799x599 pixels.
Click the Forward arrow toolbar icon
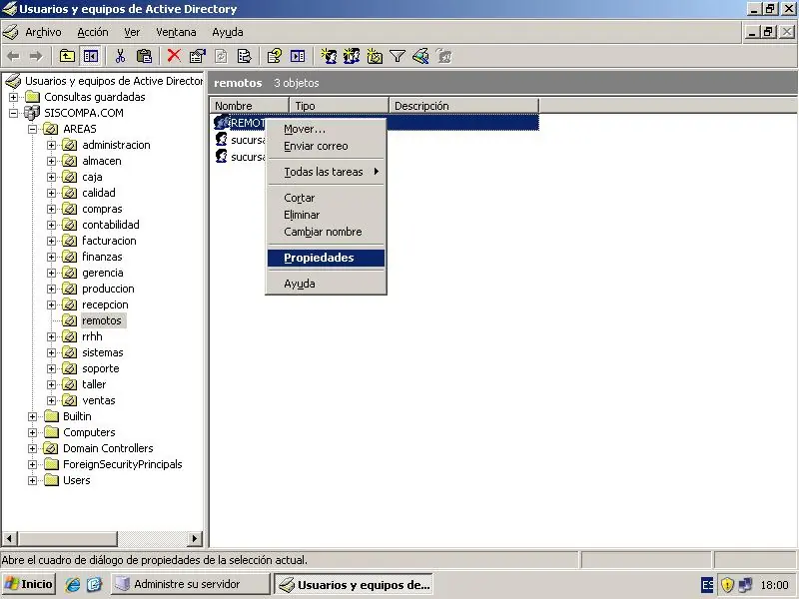[x=36, y=56]
